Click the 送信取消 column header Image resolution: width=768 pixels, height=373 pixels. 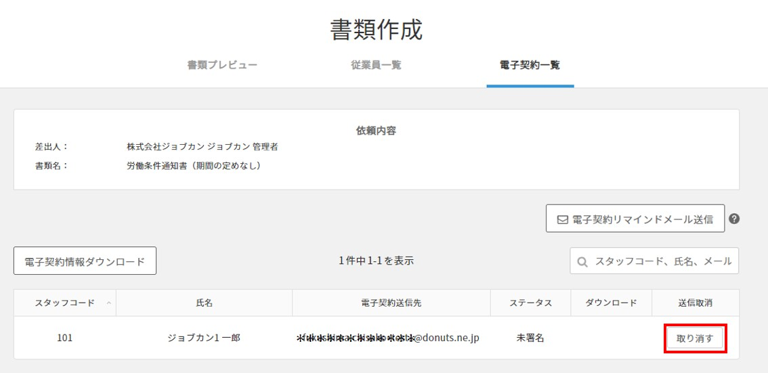(x=695, y=303)
